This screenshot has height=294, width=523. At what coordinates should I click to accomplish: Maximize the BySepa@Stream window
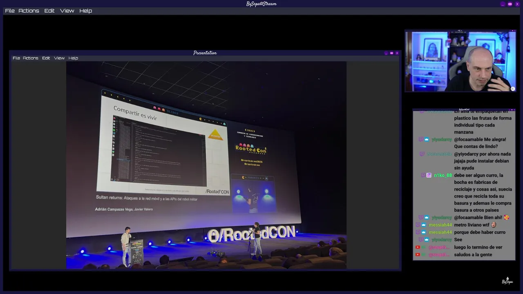(x=510, y=4)
